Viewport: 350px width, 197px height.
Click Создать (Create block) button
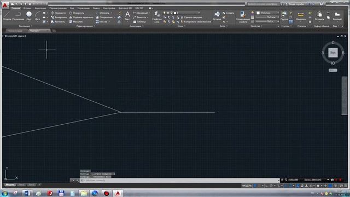pos(229,13)
